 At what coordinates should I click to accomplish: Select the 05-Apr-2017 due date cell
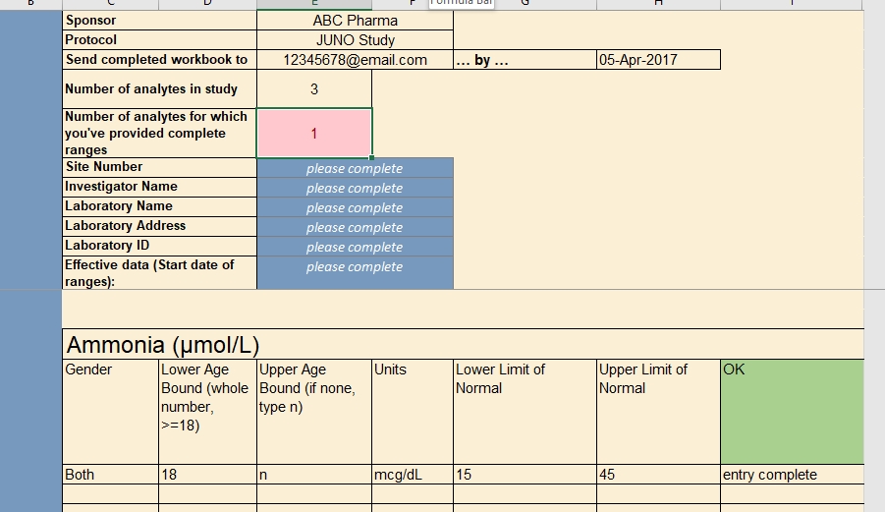click(658, 60)
